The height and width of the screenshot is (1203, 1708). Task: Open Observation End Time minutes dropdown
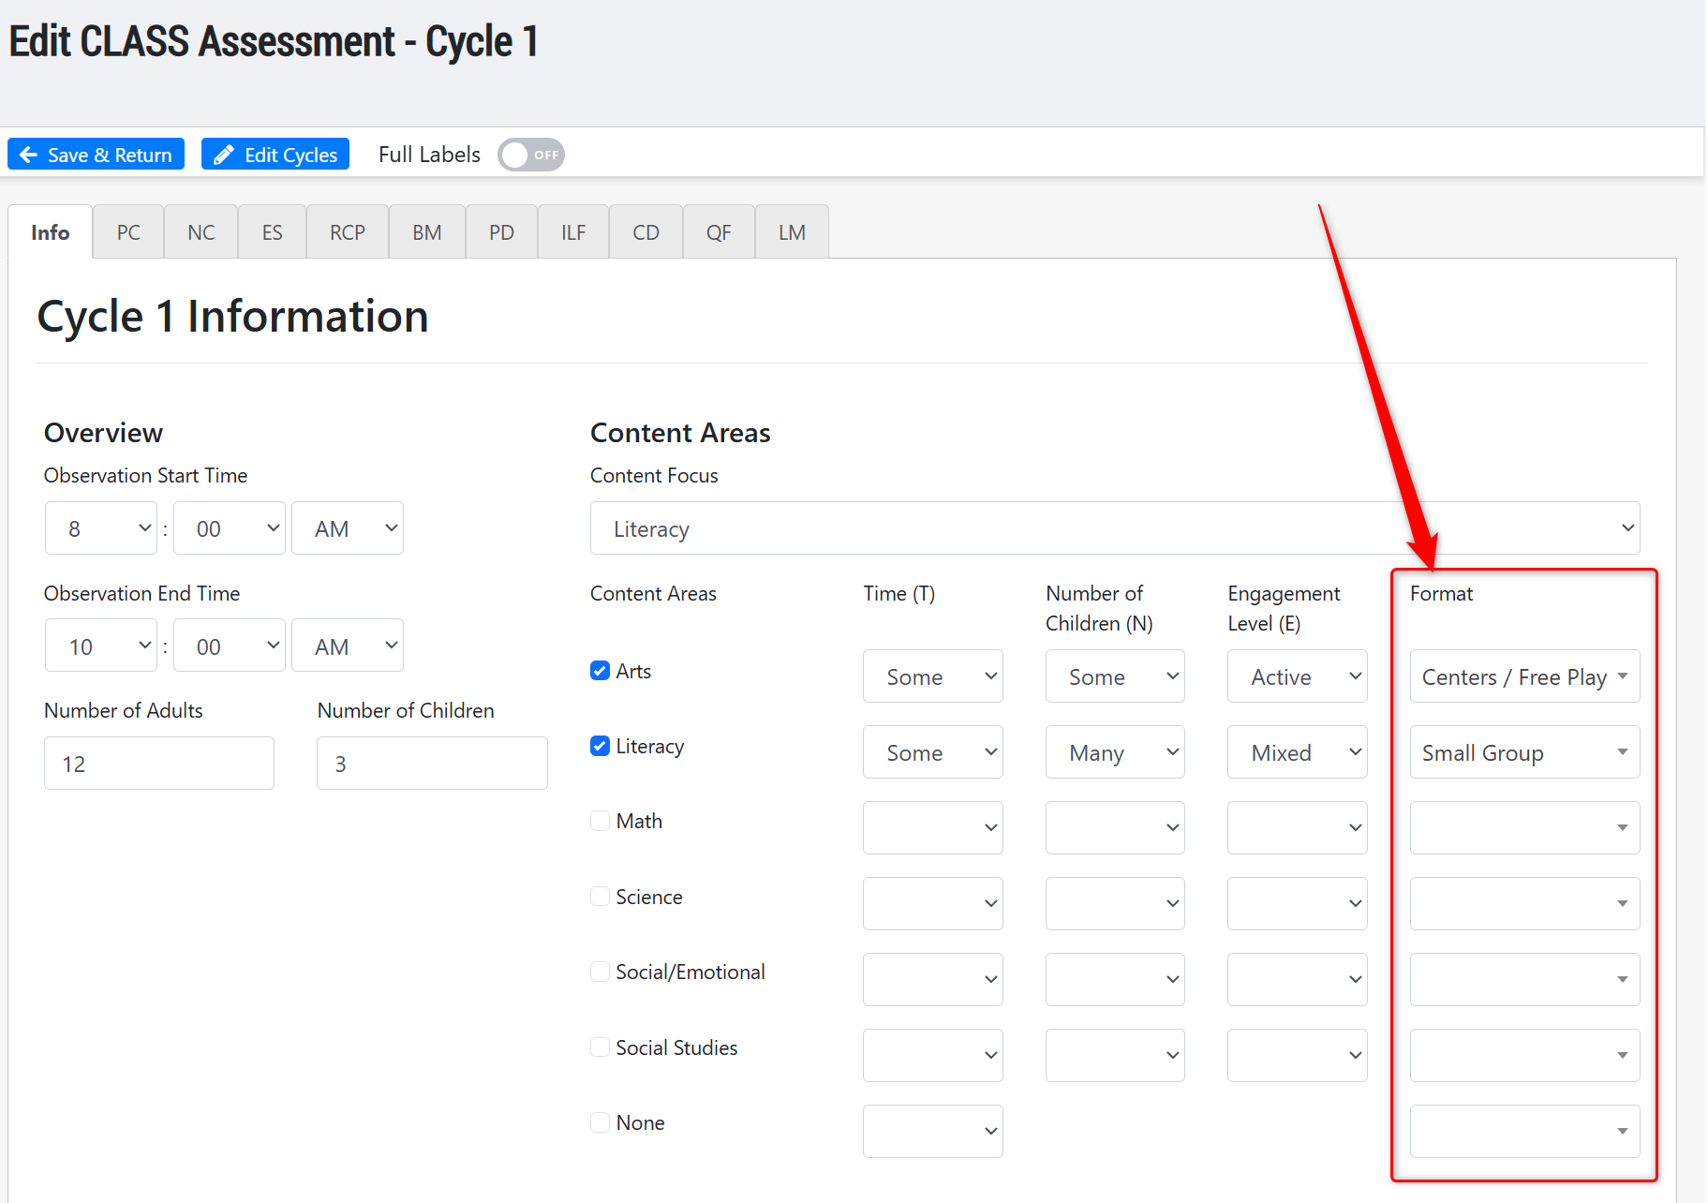coord(230,646)
